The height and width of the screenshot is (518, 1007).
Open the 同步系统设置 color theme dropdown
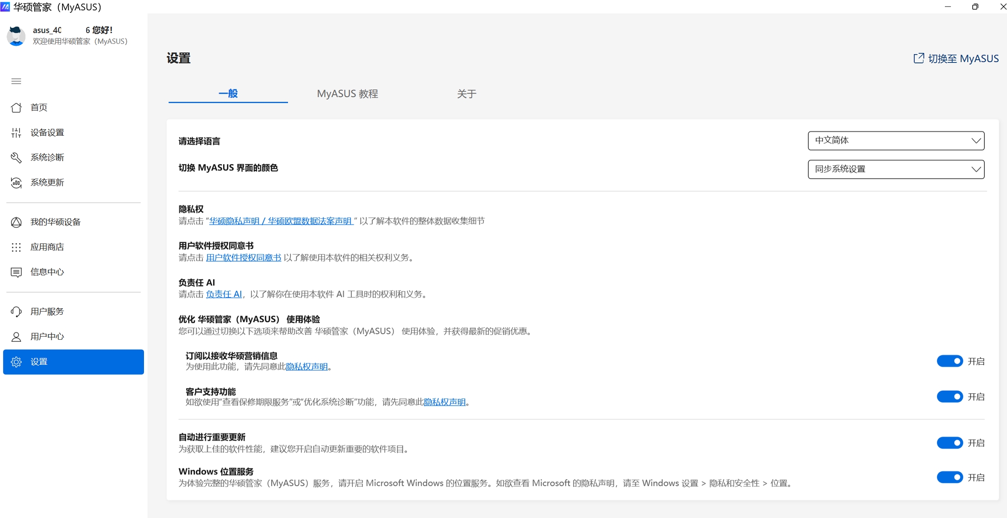click(896, 169)
